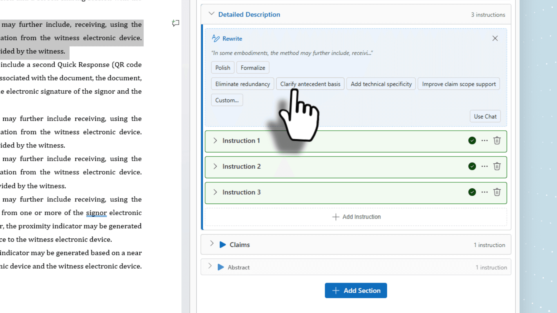Screen dimensions: 557x313
Task: Choose the Polish rewrite option
Action: 223,68
